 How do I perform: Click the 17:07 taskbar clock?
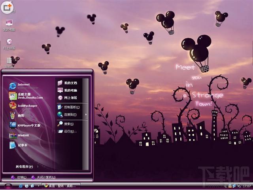(247, 186)
